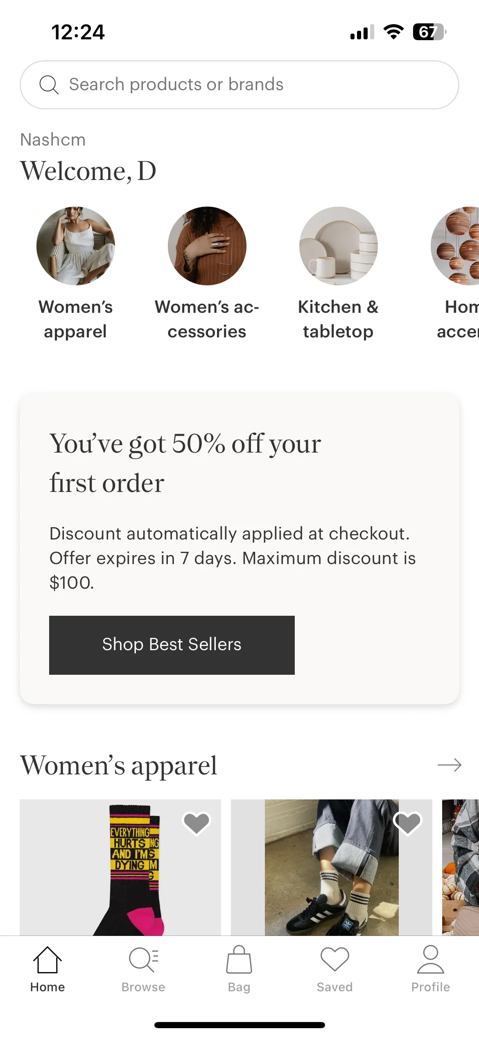The height and width of the screenshot is (1038, 479).
Task: Tap the battery indicator in status bar
Action: click(429, 32)
